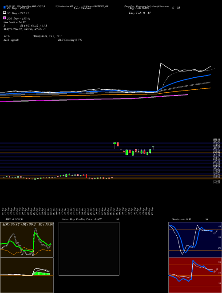Image resolution: width=222 pixels, height=293 pixels.
Task: Select the '50 Day - 212.81' legend text
Action: pyautogui.click(x=19, y=13)
